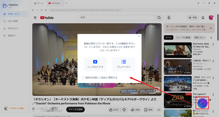Select the 提供: カントー filter chip
This screenshot has height=117, width=219.
coord(201,37)
